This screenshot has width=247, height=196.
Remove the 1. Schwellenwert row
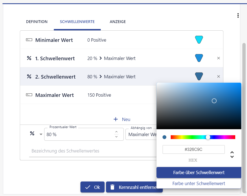point(218,58)
